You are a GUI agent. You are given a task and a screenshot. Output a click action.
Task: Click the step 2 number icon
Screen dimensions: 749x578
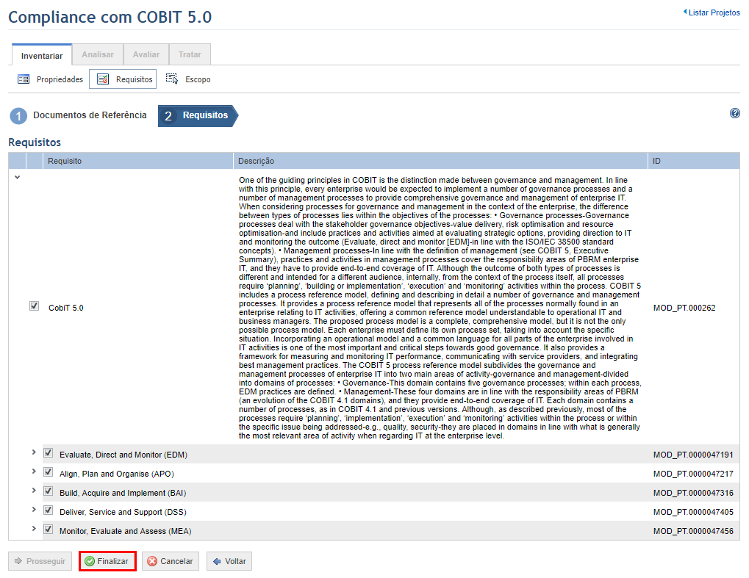click(x=168, y=116)
